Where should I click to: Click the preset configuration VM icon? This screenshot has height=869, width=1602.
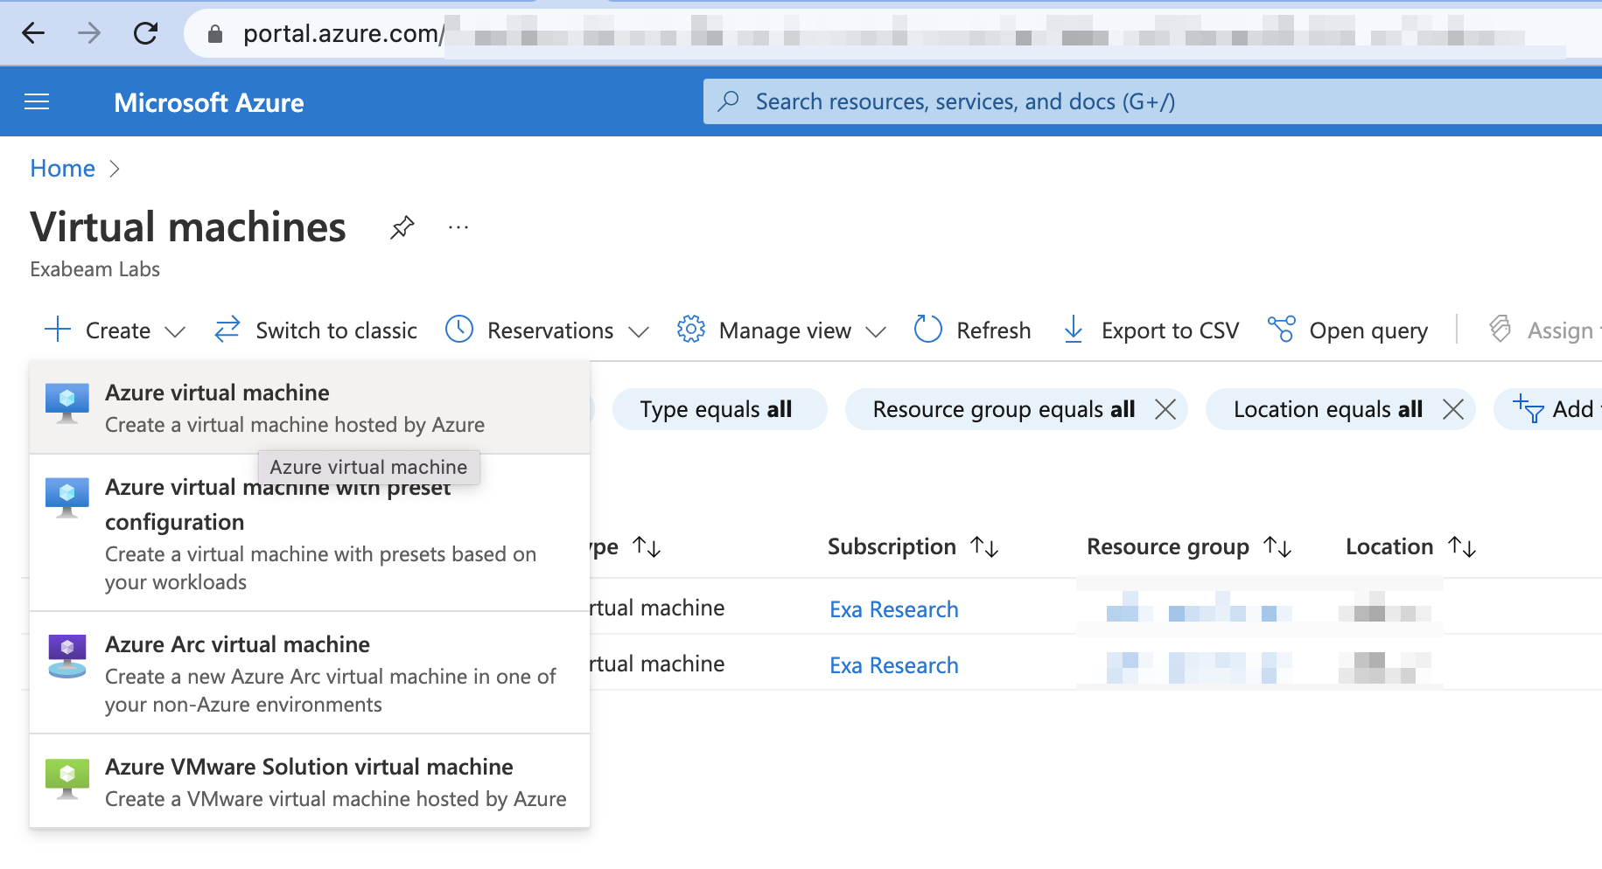pyautogui.click(x=67, y=497)
